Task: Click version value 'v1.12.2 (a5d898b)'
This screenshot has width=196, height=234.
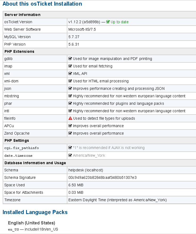Action: (84, 22)
